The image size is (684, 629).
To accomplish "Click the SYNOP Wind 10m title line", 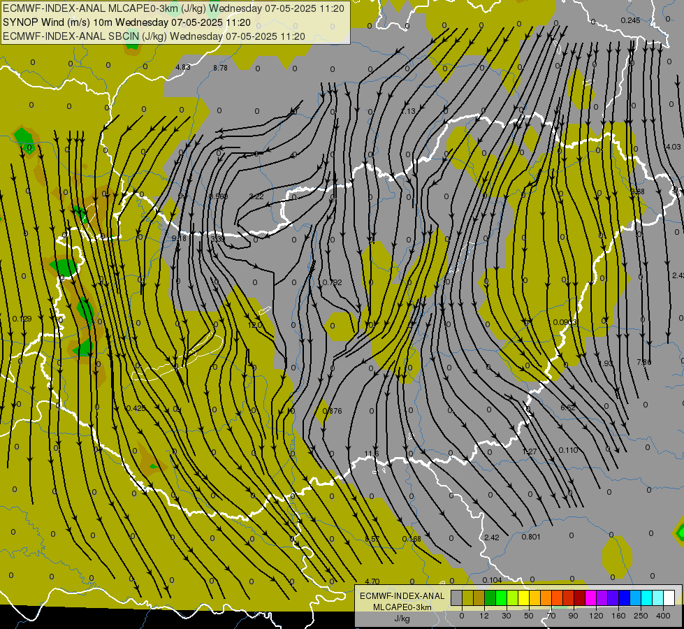I will (126, 22).
